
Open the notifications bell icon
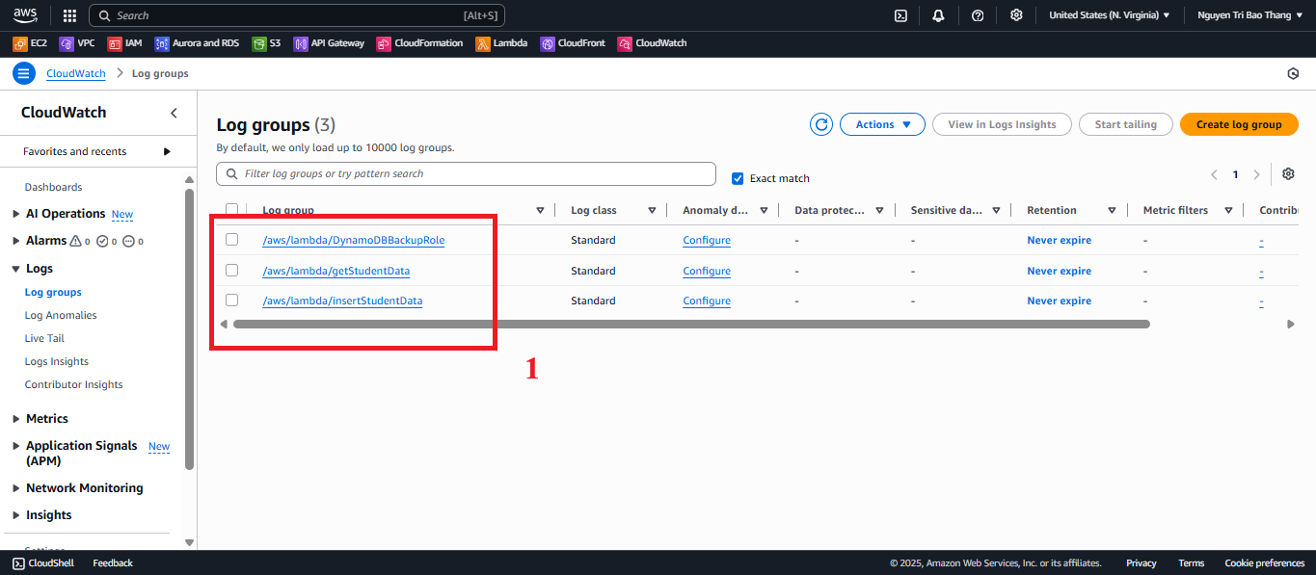point(938,15)
